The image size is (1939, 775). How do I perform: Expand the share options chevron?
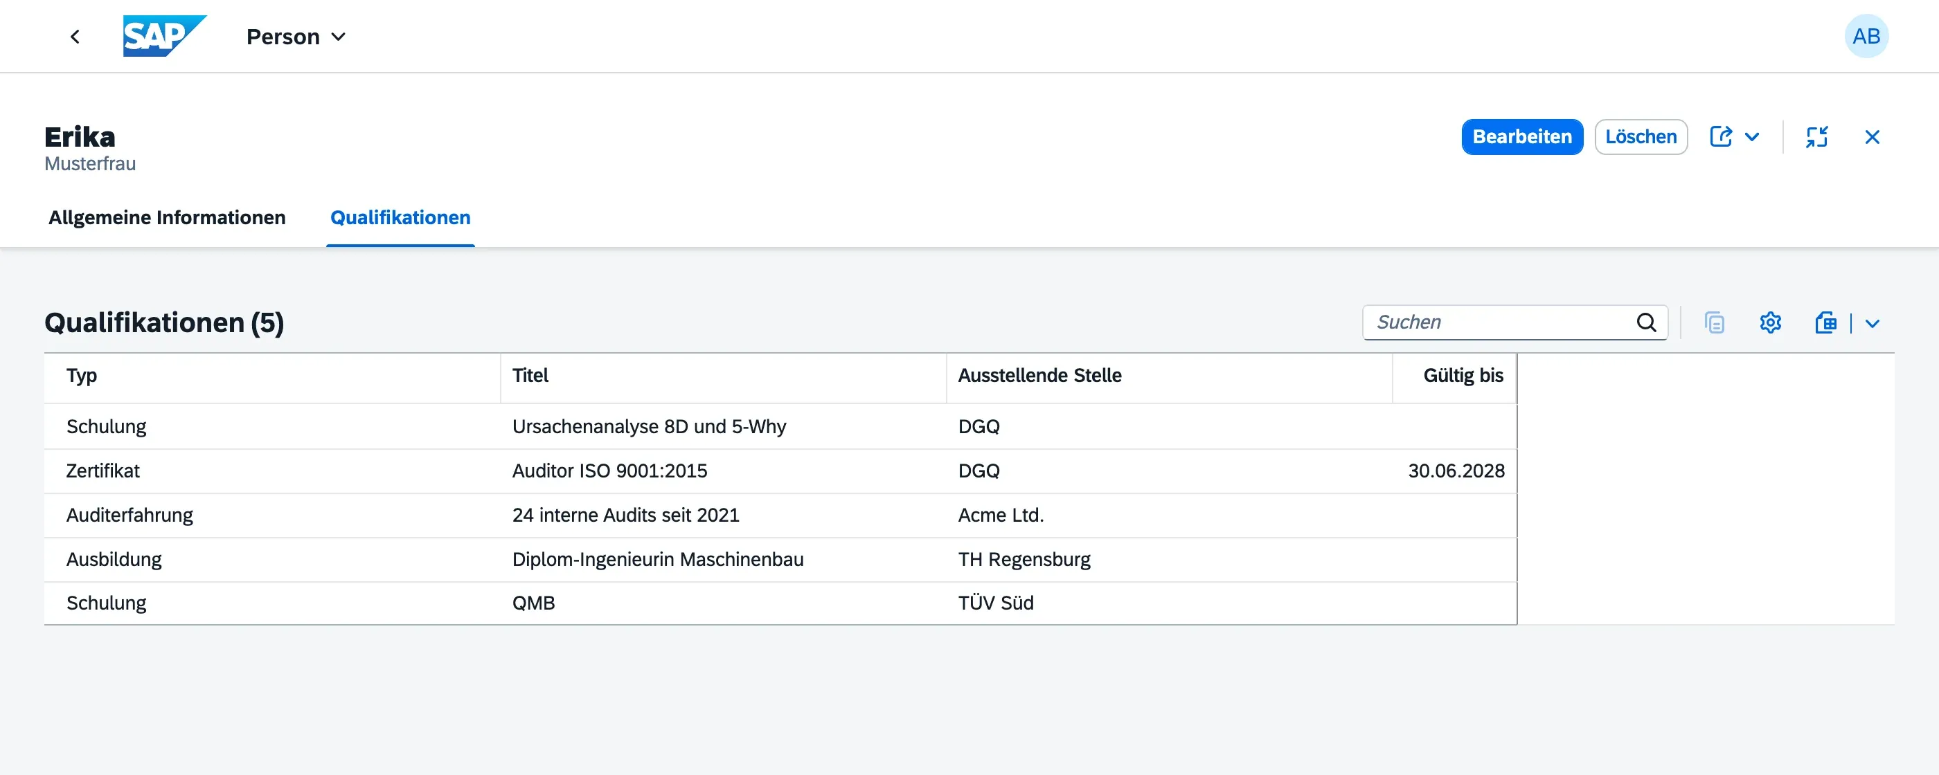coord(1751,137)
